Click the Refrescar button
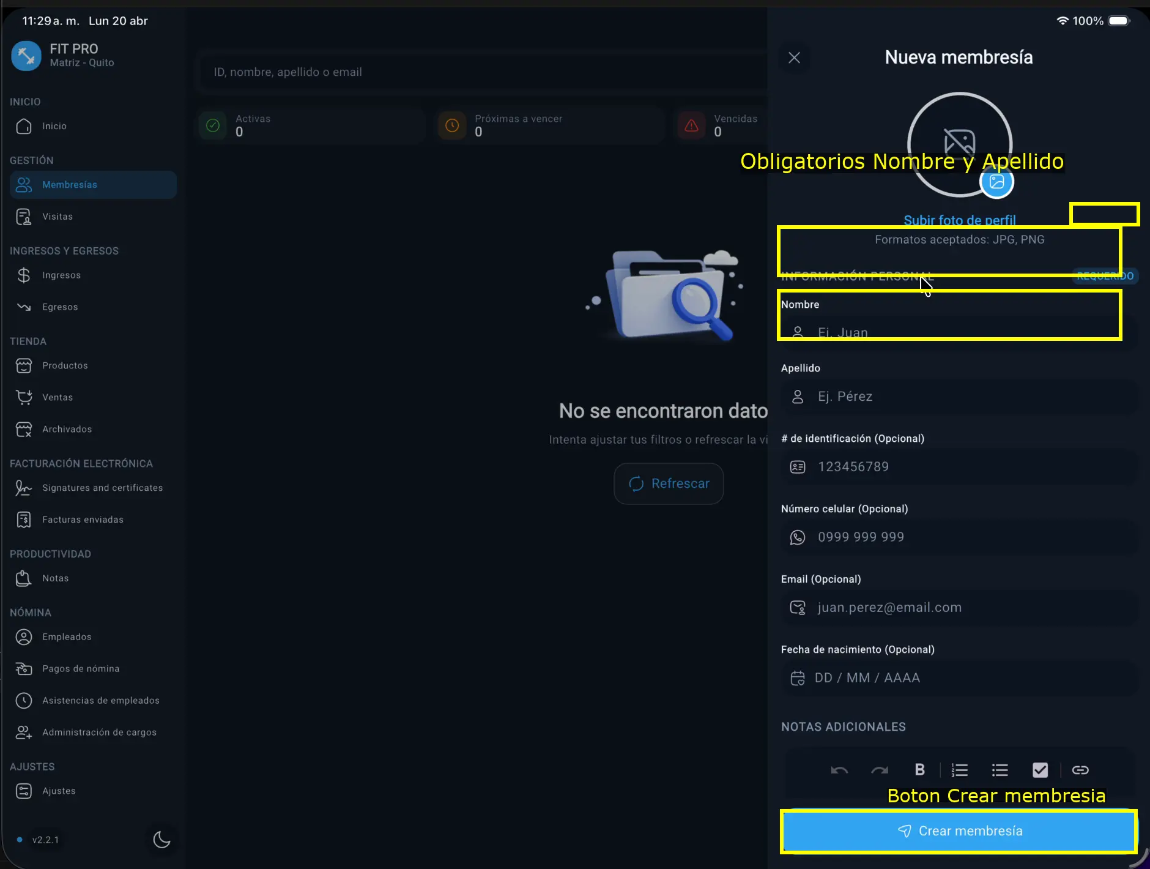This screenshot has height=869, width=1150. tap(669, 483)
